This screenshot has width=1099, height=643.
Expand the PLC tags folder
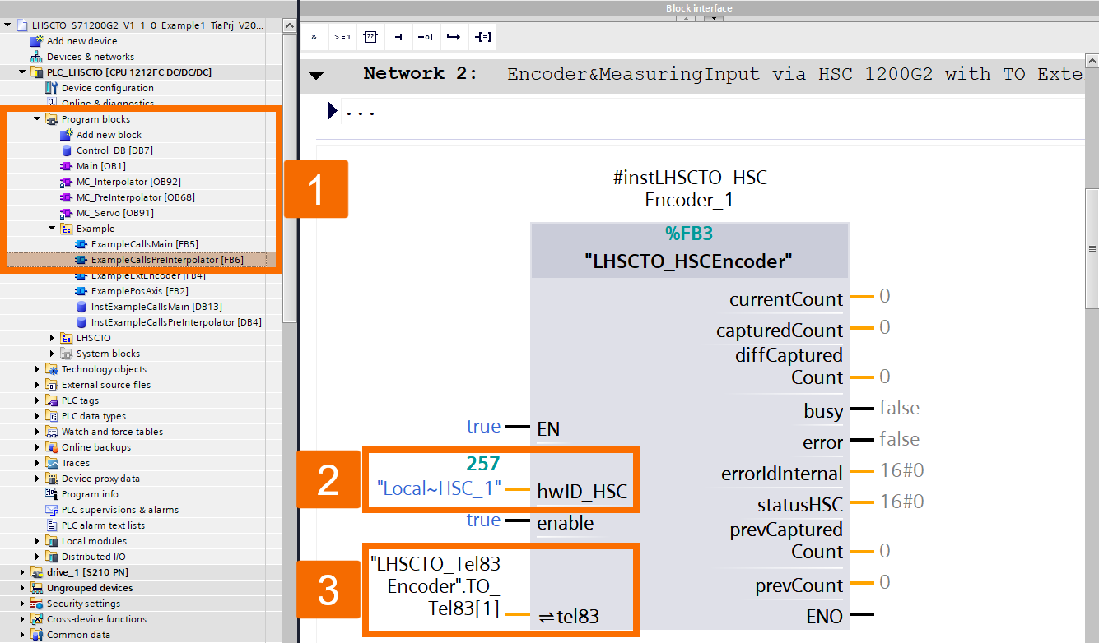(37, 400)
